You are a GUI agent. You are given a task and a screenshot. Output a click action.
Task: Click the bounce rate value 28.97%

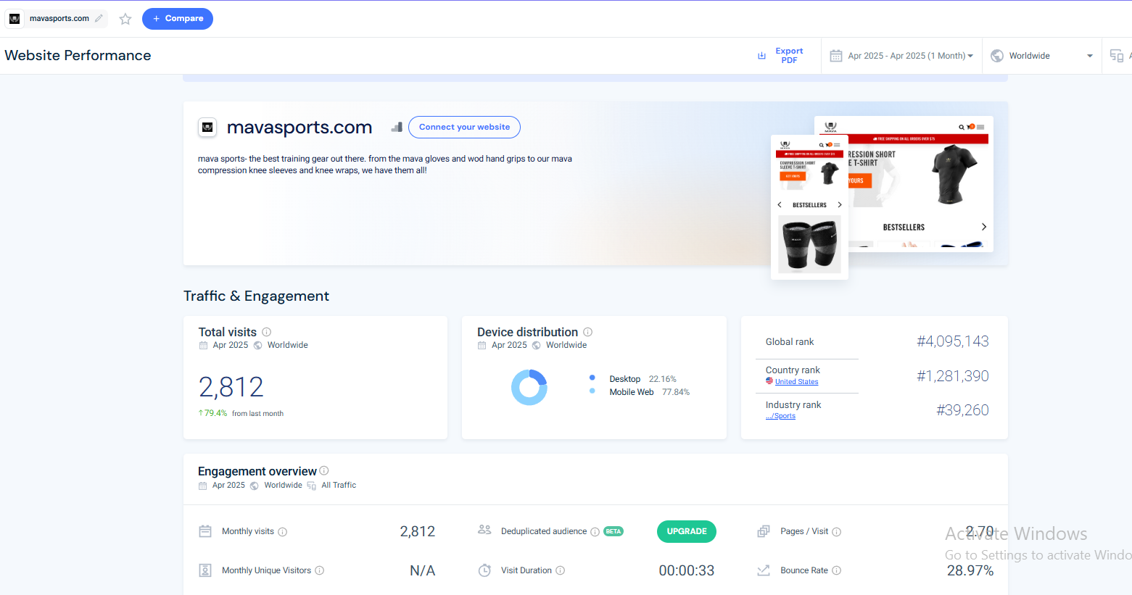(x=970, y=570)
